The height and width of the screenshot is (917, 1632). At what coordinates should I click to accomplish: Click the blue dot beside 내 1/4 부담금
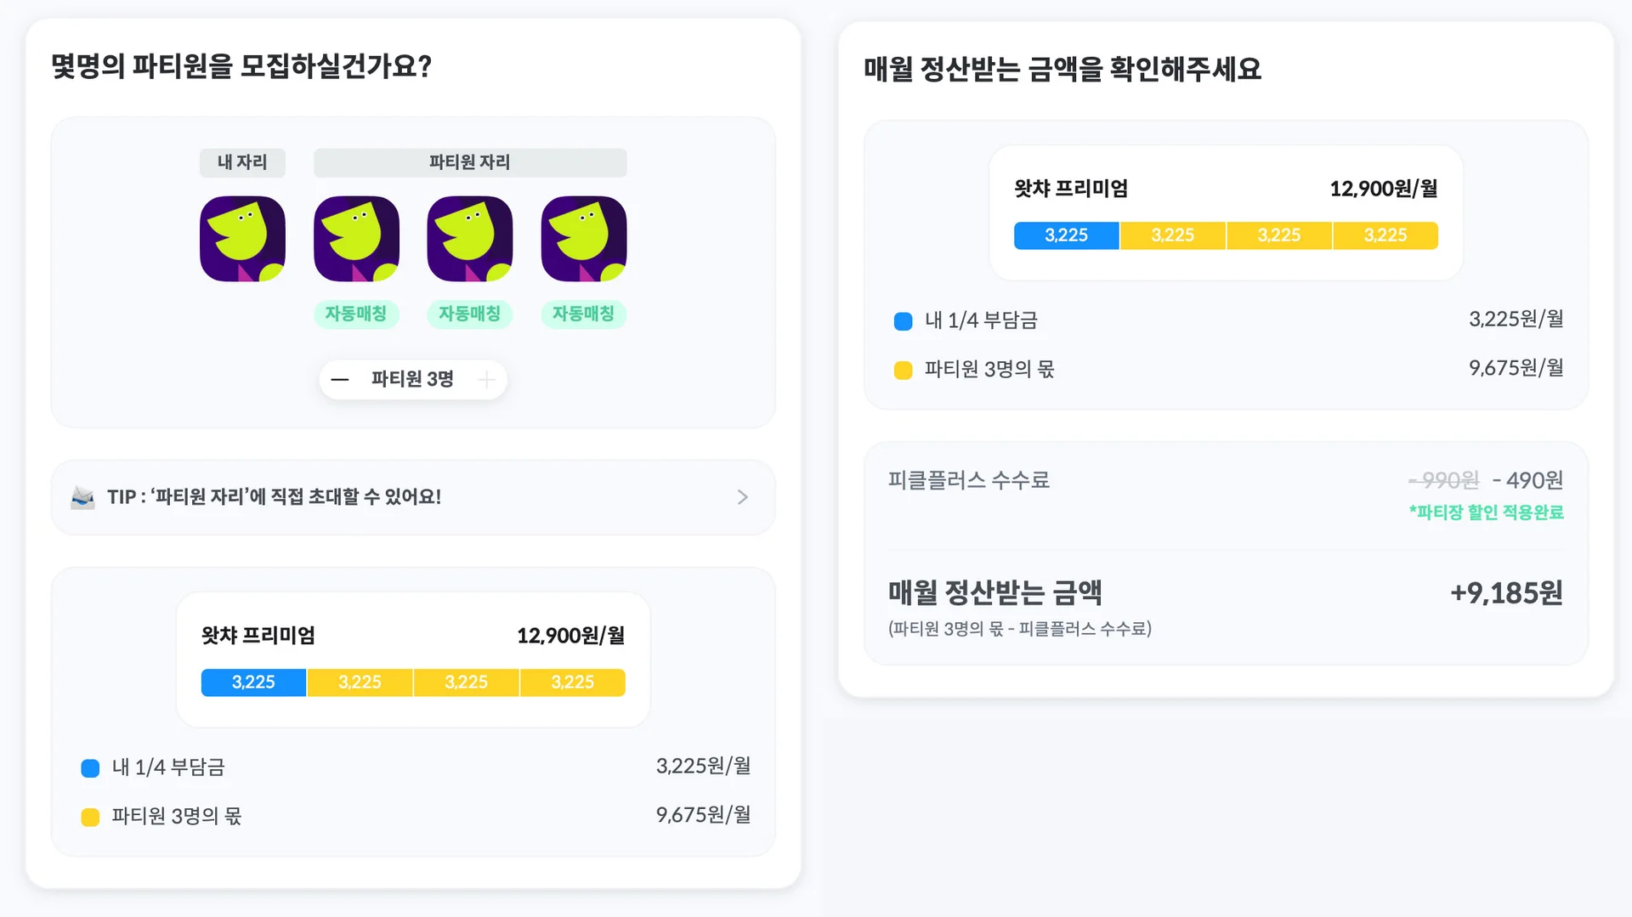(90, 767)
